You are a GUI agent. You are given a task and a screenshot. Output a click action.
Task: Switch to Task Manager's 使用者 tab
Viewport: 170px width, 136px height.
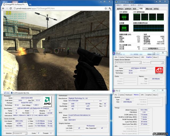click(156, 9)
